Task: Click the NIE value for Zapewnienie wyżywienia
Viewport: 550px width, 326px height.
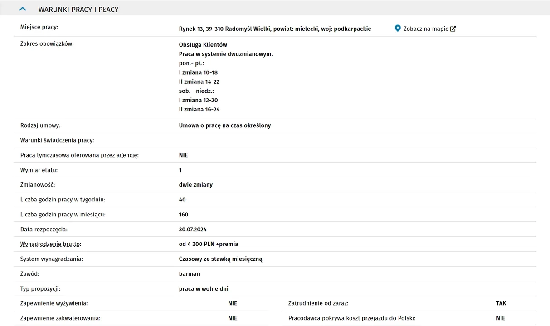Action: pyautogui.click(x=233, y=303)
